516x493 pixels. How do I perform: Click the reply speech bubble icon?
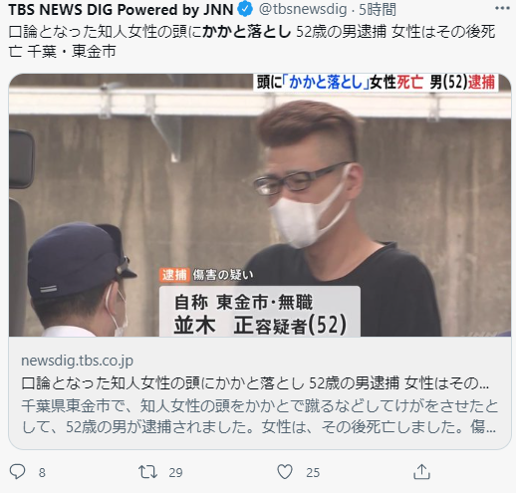click(x=17, y=472)
